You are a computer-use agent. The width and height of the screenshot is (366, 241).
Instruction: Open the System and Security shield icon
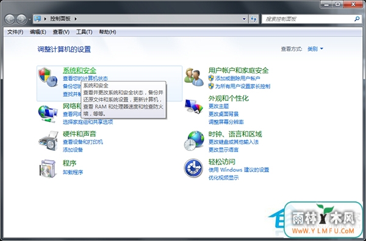click(x=48, y=77)
